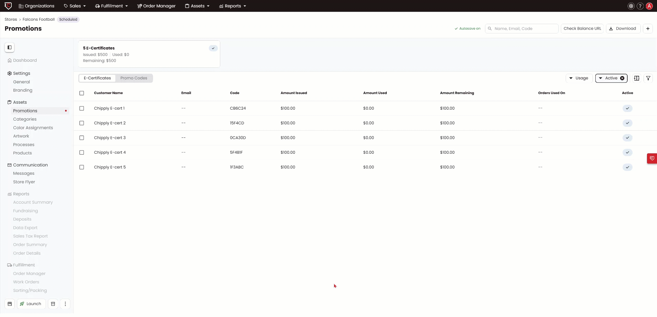Click the red floating shield widget
Screen dimensions: 657x317
[652, 158]
